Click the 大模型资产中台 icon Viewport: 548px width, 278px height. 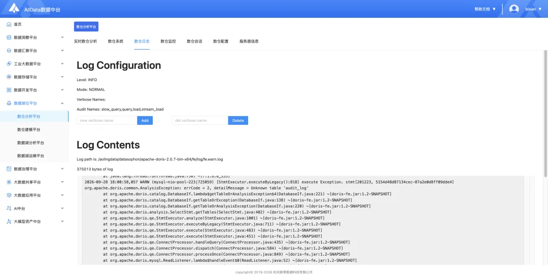(9, 221)
